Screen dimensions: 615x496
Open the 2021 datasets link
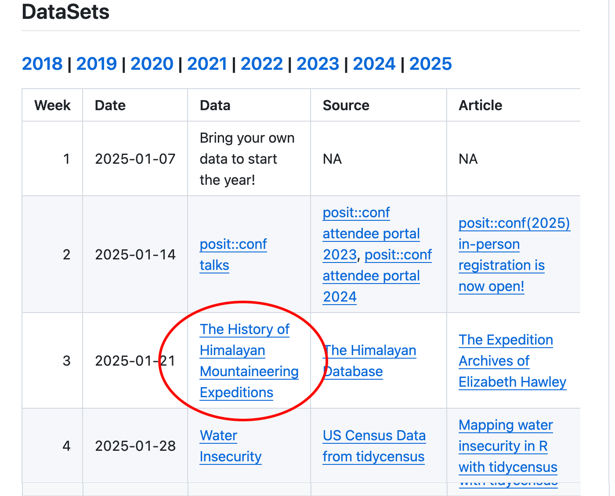point(207,64)
